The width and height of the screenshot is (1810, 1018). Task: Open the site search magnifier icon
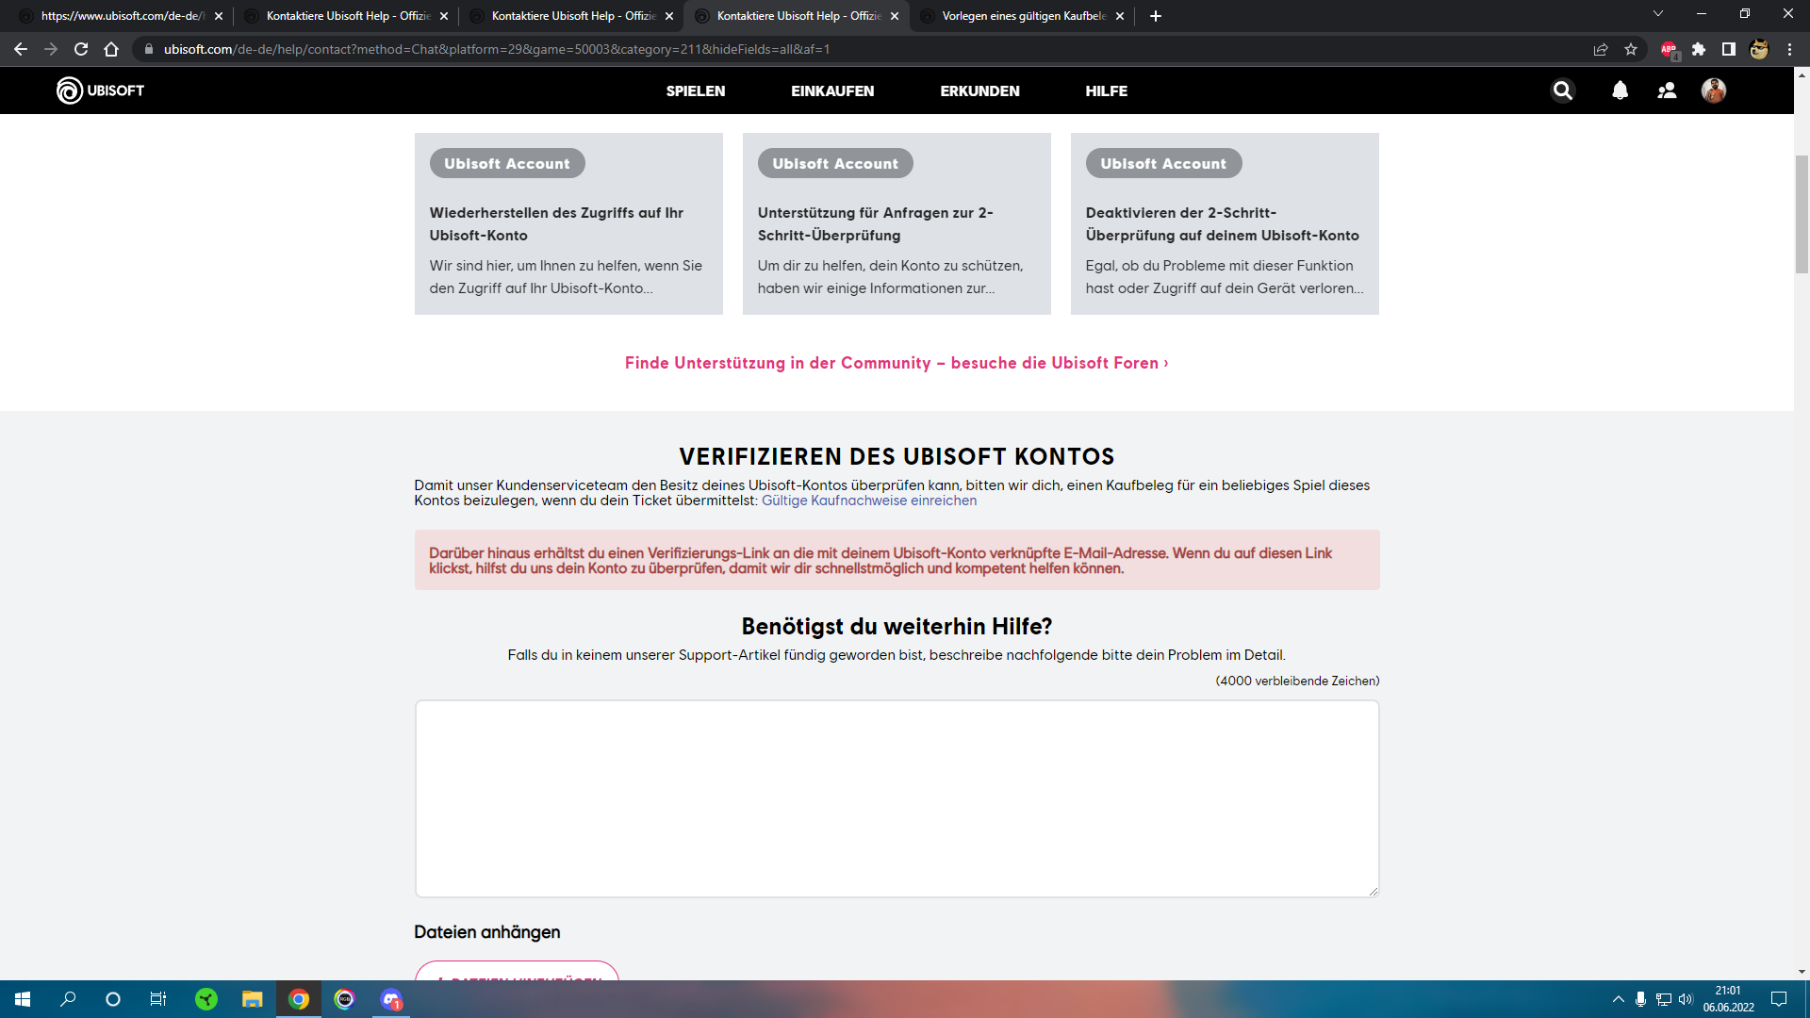click(1563, 90)
